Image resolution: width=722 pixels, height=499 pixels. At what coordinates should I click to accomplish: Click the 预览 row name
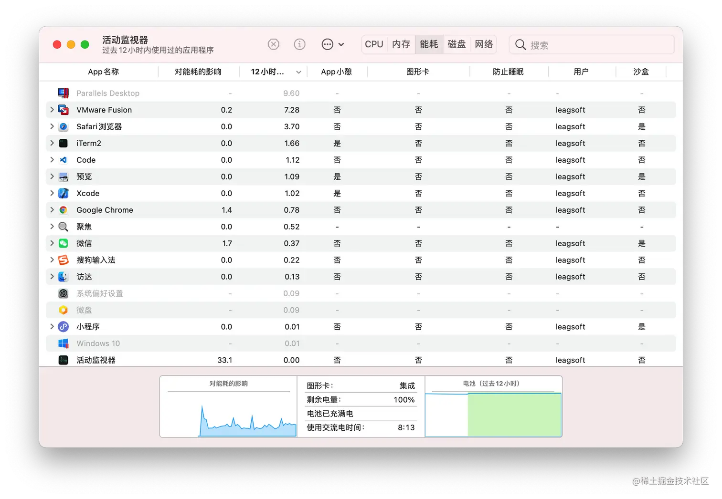pos(84,177)
